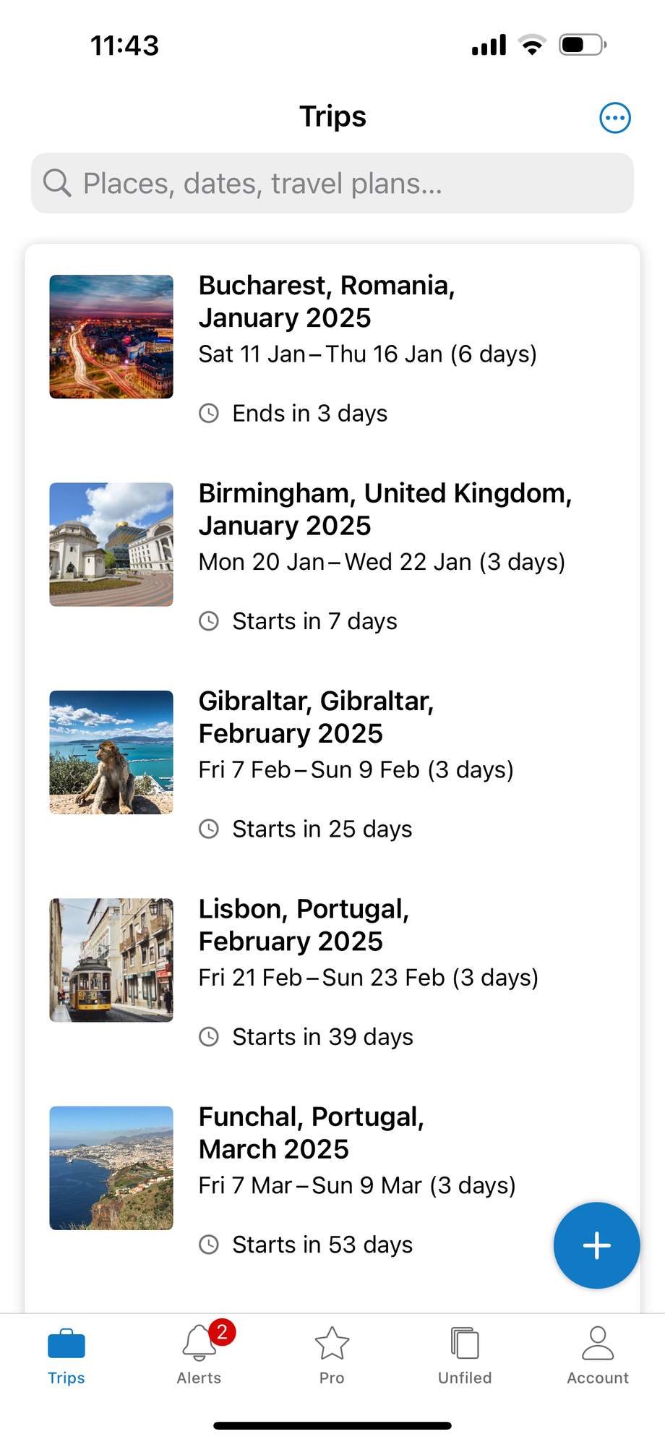Tap the Gibraltar, Gibraltar February 2025 title

click(x=316, y=717)
